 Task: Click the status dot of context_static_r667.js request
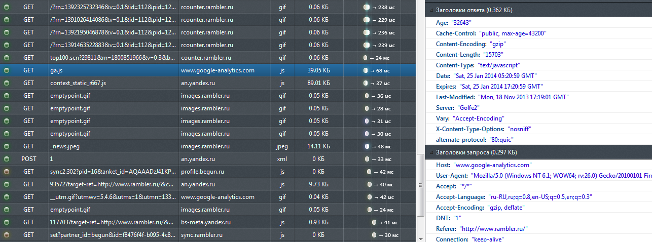click(x=7, y=83)
